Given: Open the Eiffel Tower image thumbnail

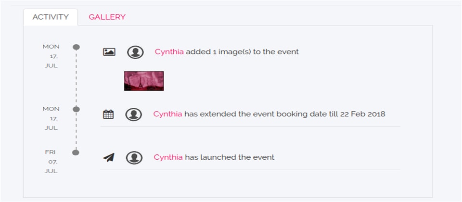Looking at the screenshot, I should click(x=144, y=81).
